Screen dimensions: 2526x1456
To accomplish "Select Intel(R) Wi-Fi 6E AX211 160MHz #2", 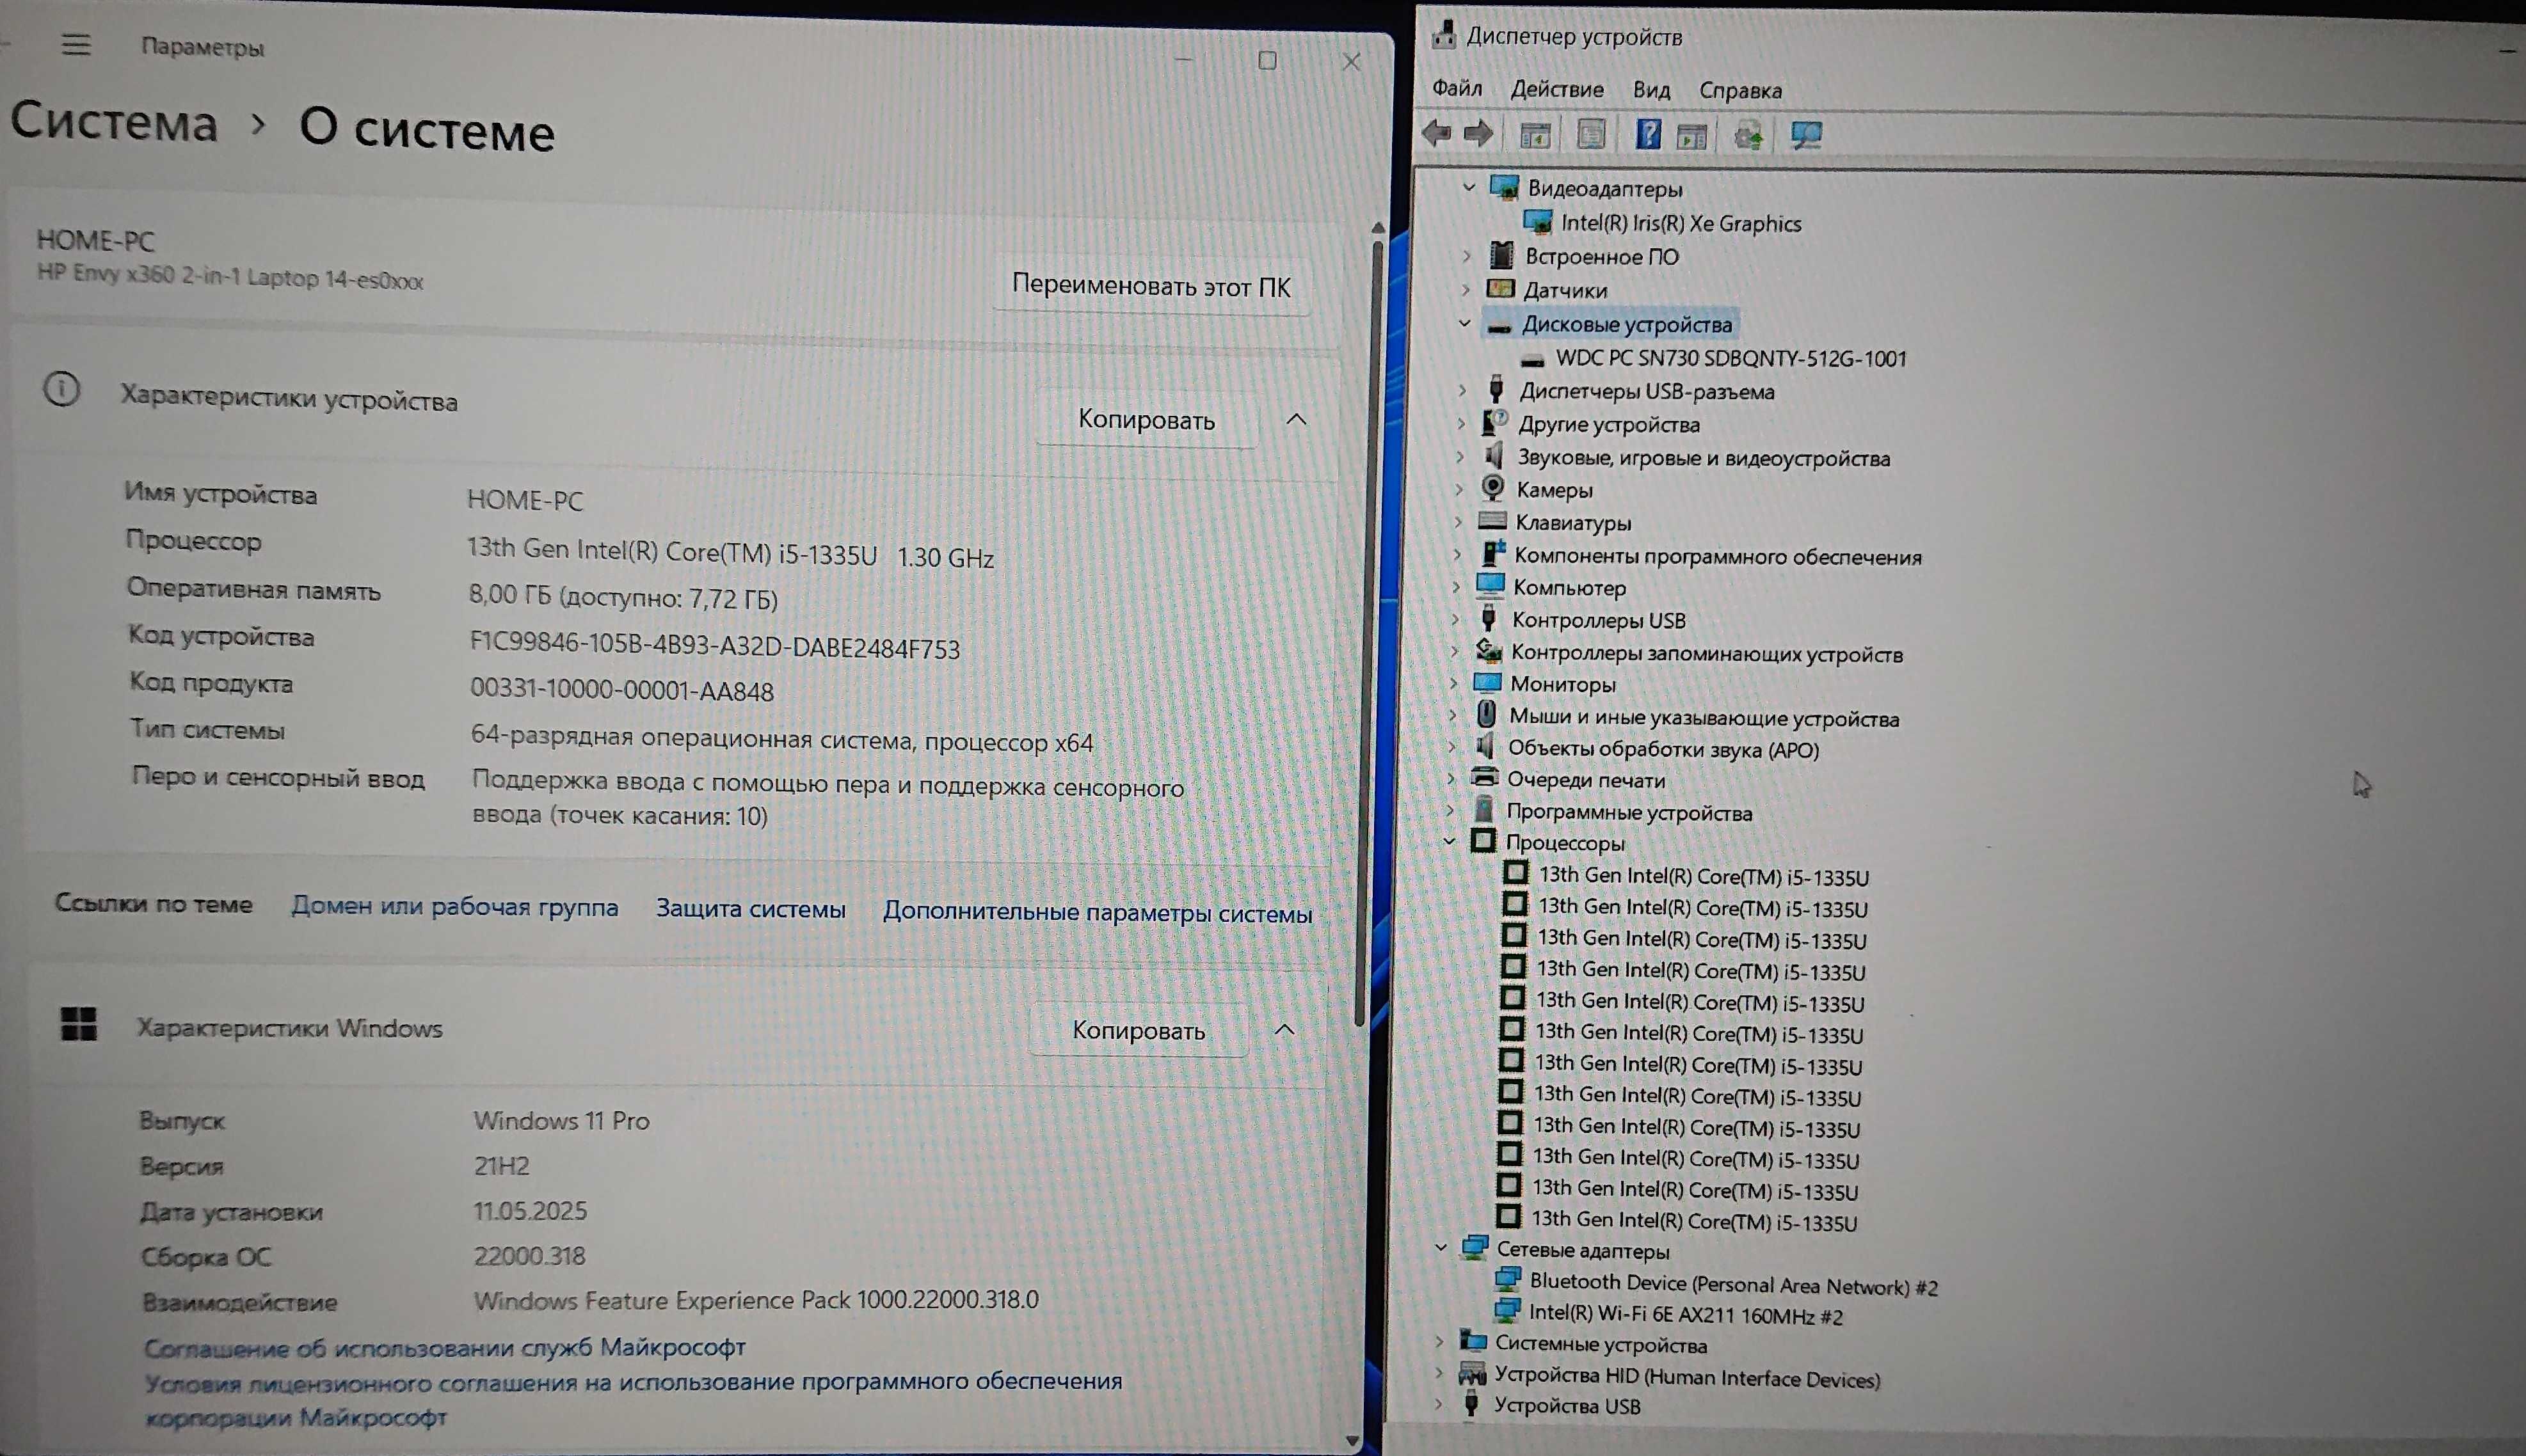I will tap(1686, 1315).
